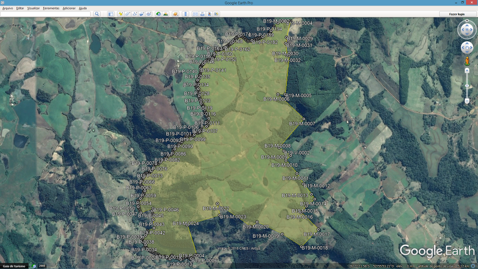This screenshot has width=478, height=269.
Task: Click placemark label B19-M-0032
Action: point(287,60)
